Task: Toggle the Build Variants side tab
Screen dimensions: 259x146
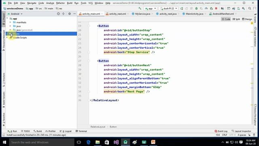Action: (4, 100)
